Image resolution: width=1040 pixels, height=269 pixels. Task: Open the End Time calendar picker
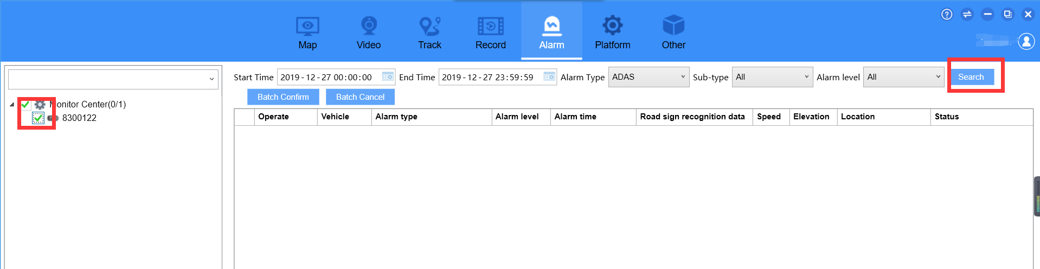549,77
